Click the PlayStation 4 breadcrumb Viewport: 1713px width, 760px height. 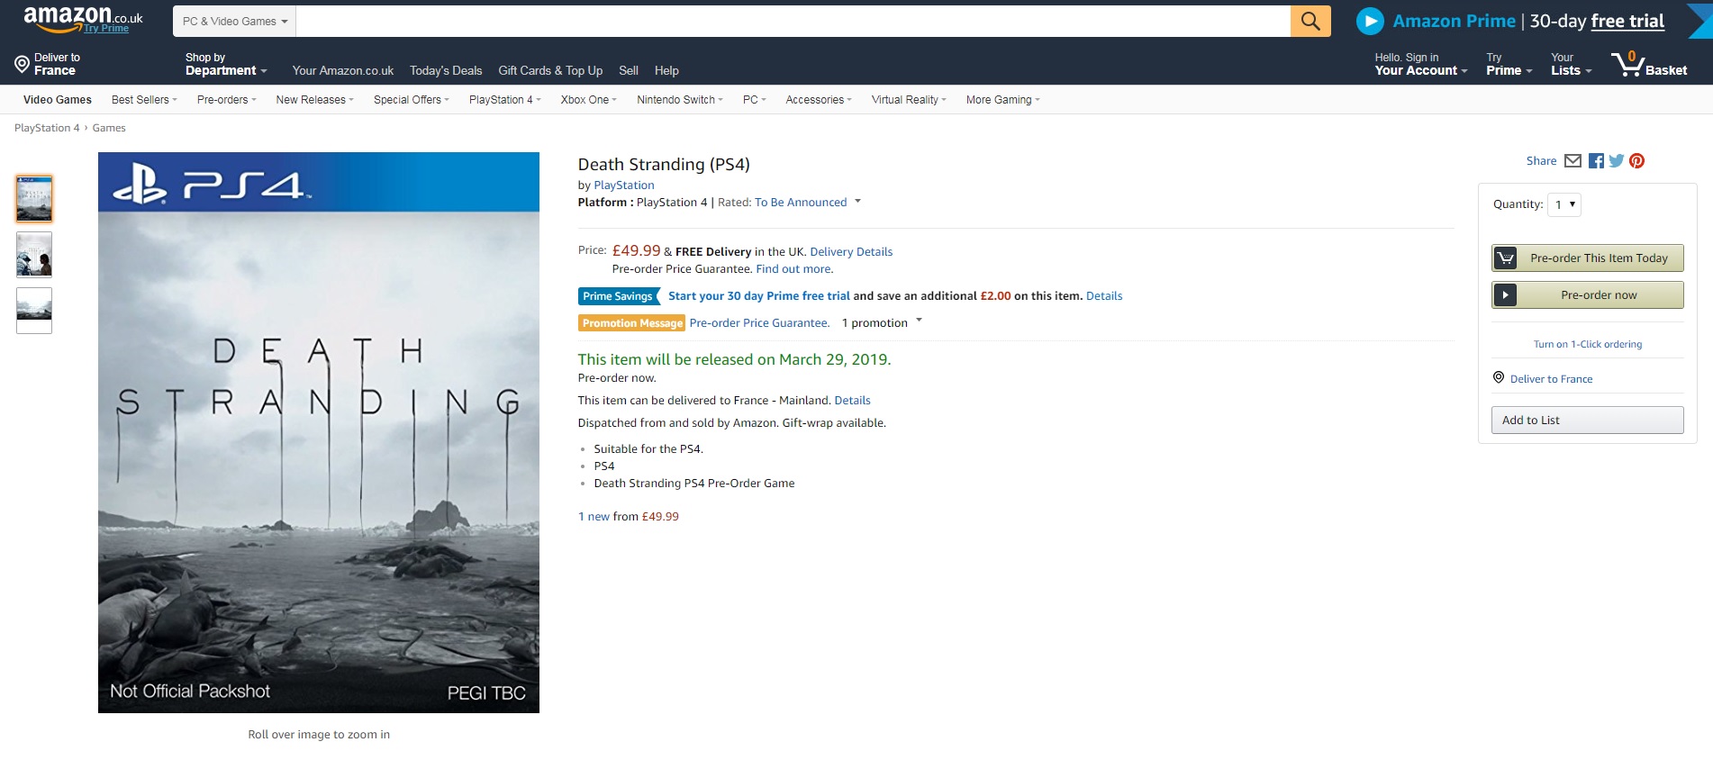point(47,128)
